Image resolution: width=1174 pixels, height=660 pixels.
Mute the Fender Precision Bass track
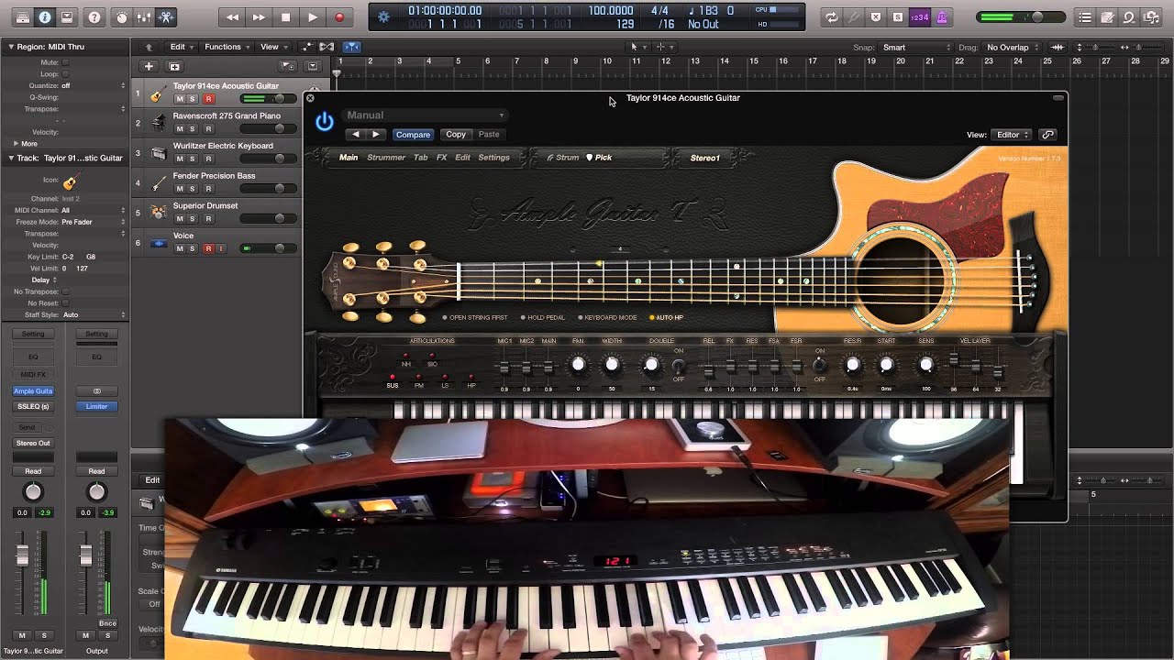(x=179, y=189)
